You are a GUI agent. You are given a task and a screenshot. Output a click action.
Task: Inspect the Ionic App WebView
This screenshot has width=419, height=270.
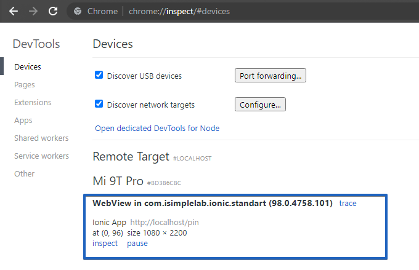(x=105, y=243)
